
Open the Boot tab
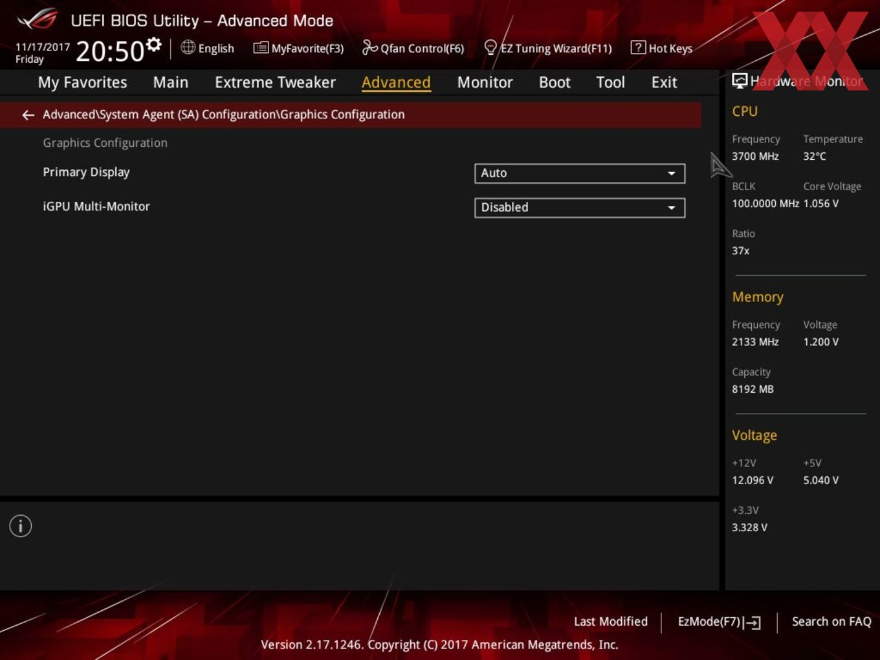coord(555,83)
